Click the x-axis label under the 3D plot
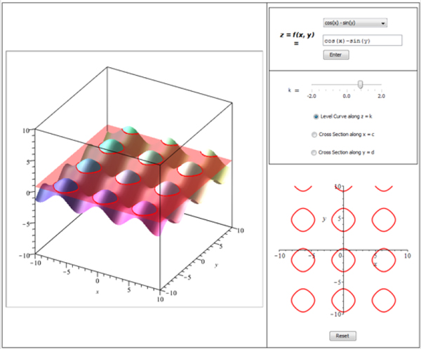The height and width of the screenshot is (349, 421). pos(97,289)
